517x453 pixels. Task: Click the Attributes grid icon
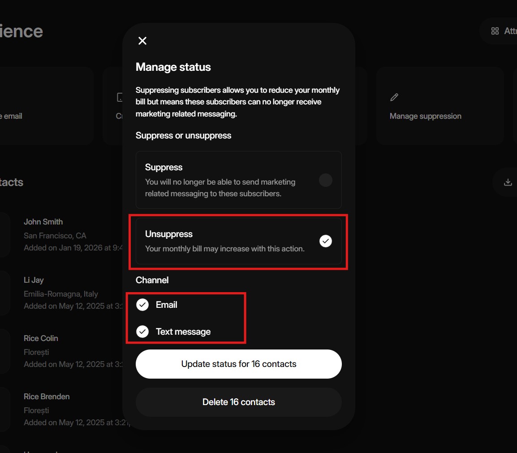[x=495, y=31]
